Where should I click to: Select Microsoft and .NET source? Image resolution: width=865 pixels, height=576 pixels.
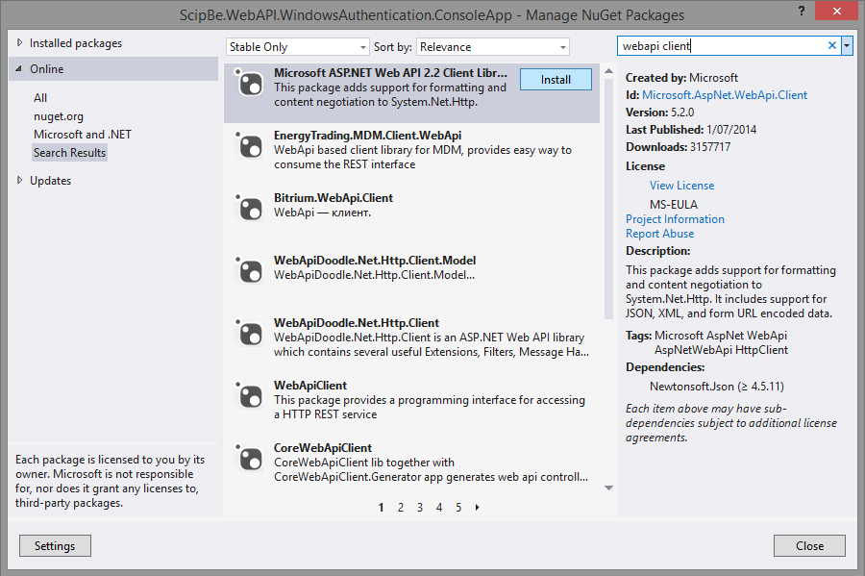click(x=83, y=135)
